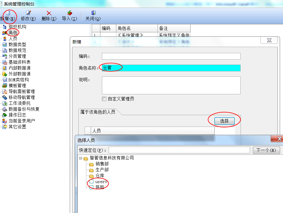Click the 导入(I) import icon

pyautogui.click(x=69, y=13)
